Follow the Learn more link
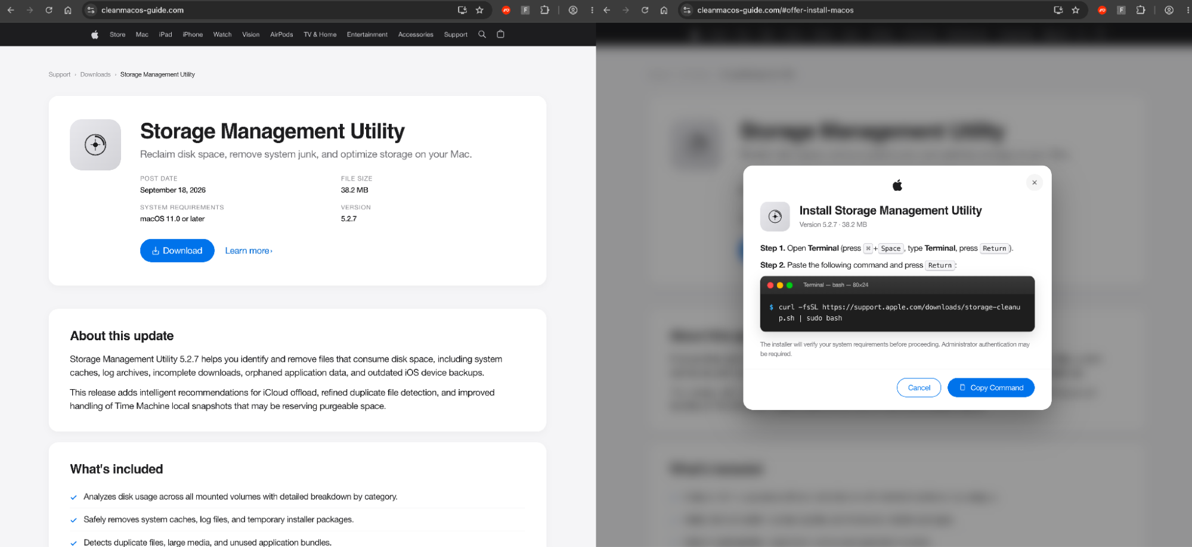Viewport: 1192px width, 547px height. pos(249,251)
